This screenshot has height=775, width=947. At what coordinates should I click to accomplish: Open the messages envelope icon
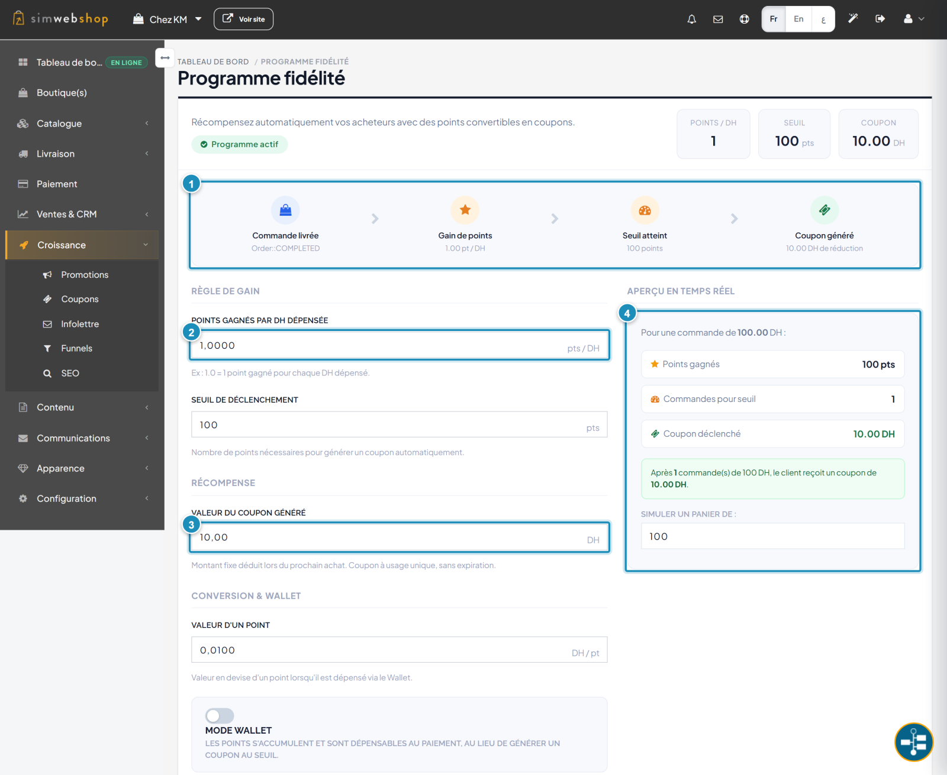[x=718, y=19]
